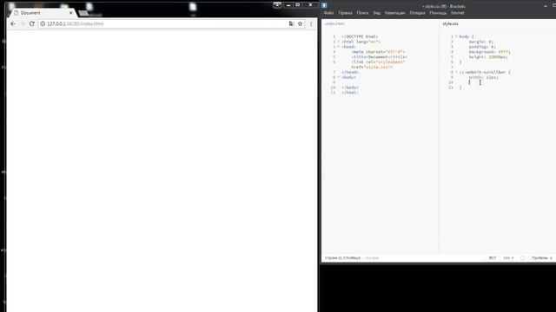Image resolution: width=556 pixels, height=312 pixels.
Task: Click the title Document line in index.html
Action: click(x=380, y=57)
